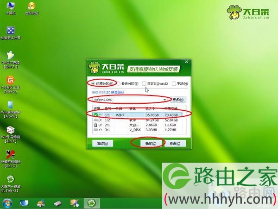The height and width of the screenshot is (209, 278).
Task: Click the 3.93MB size cell
Action: 151,130
